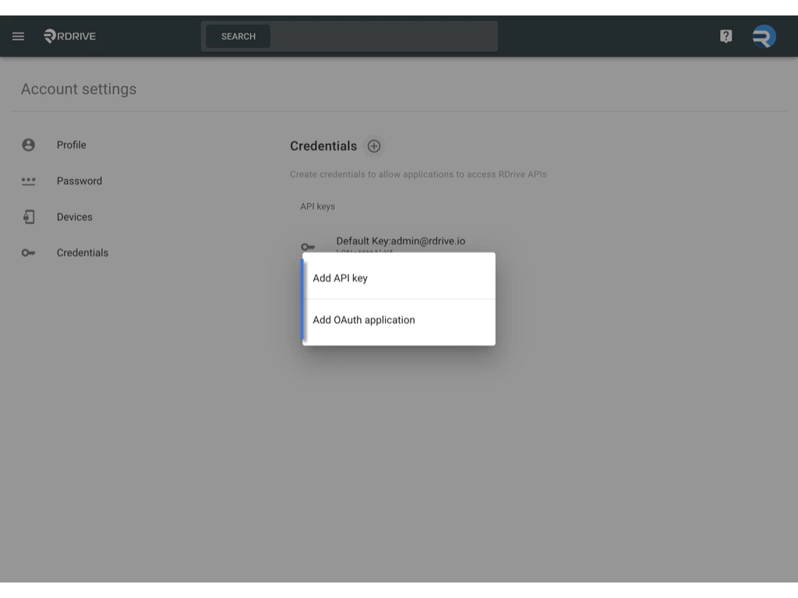Click the hamburger menu icon top left
The width and height of the screenshot is (798, 598).
tap(18, 36)
